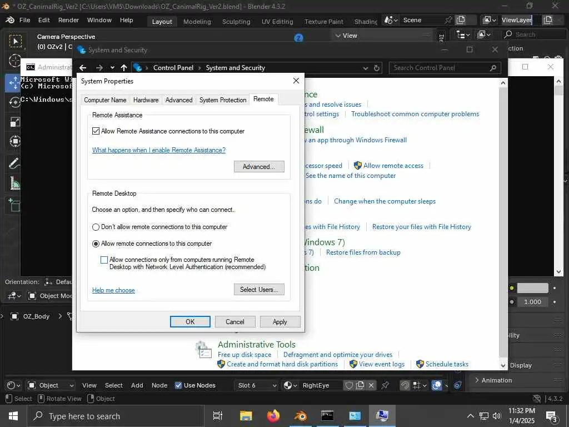Pin the node editor material
The width and height of the screenshot is (569, 427).
click(x=386, y=385)
